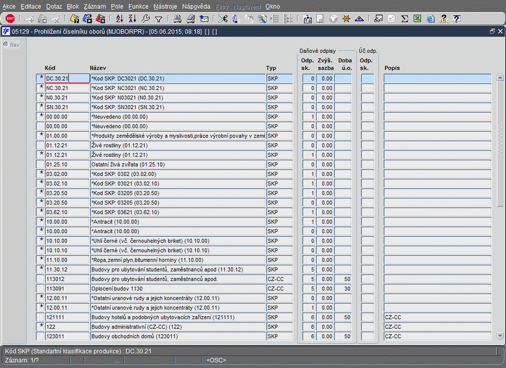Image resolution: width=506 pixels, height=368 pixels.
Task: Sort ascending with the A-Z icon
Action: [121, 18]
